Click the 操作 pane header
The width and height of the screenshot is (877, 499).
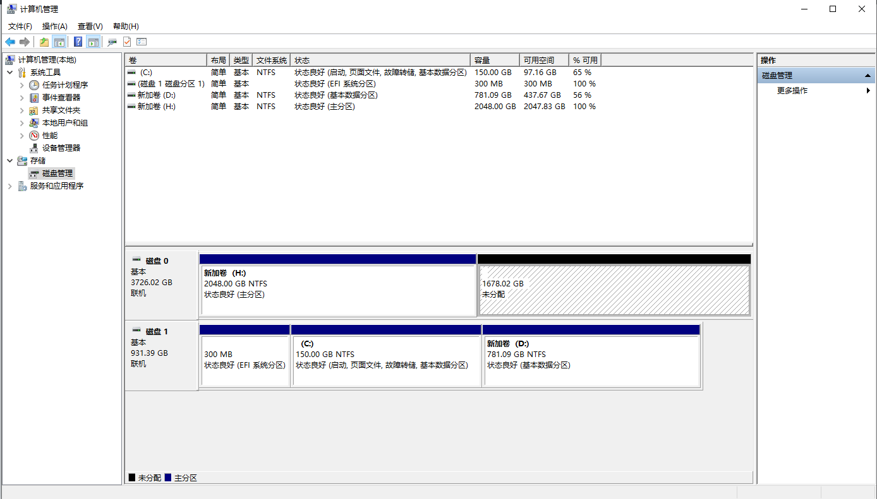(x=816, y=60)
